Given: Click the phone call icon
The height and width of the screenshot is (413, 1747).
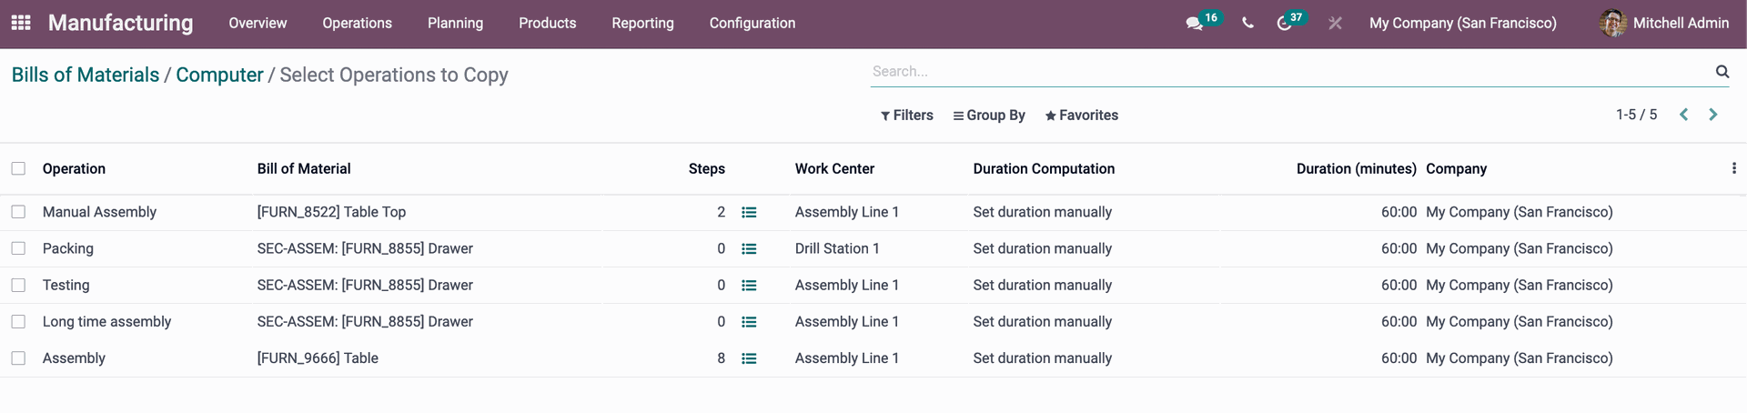Looking at the screenshot, I should tap(1247, 24).
